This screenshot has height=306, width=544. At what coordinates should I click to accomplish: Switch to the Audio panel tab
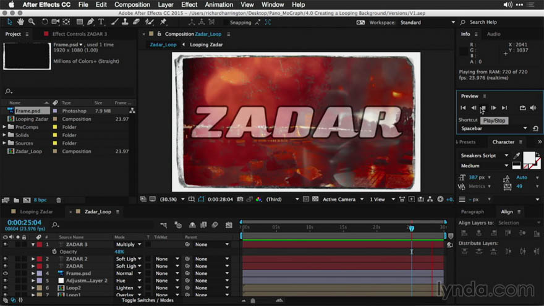[x=493, y=34]
